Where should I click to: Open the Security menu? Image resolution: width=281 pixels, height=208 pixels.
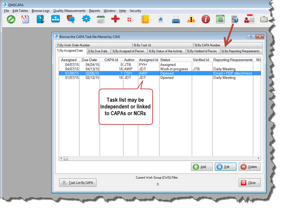tap(135, 11)
